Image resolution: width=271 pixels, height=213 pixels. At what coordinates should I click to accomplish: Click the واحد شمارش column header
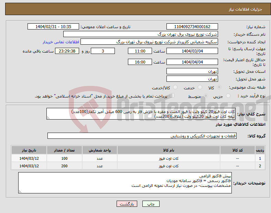click(x=100, y=150)
